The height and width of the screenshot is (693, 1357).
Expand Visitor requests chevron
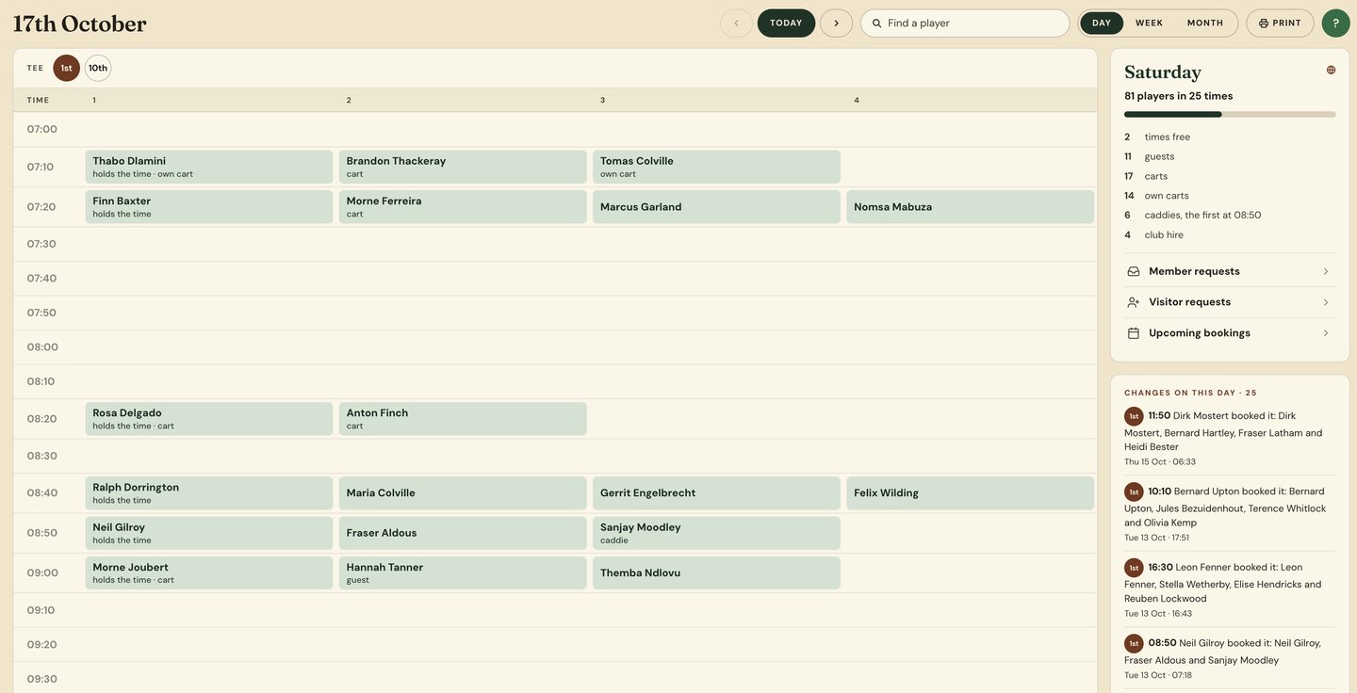click(1326, 302)
